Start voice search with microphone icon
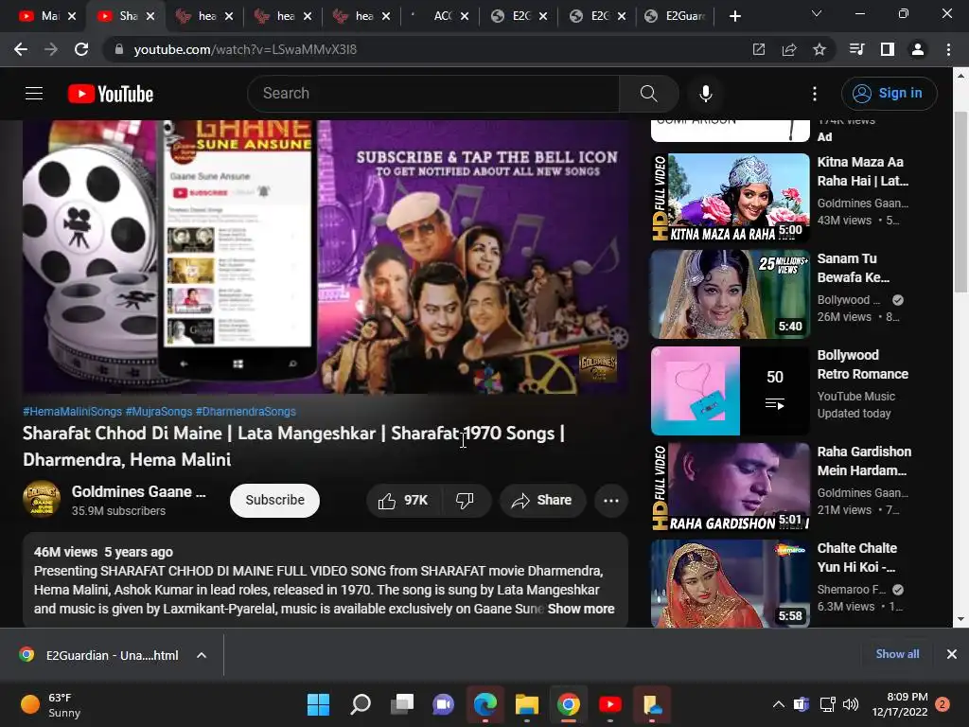Screen dimensions: 969x727 pos(706,94)
